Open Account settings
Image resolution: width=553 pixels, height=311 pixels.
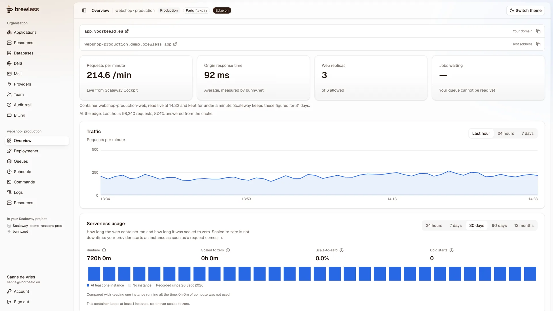point(37,291)
